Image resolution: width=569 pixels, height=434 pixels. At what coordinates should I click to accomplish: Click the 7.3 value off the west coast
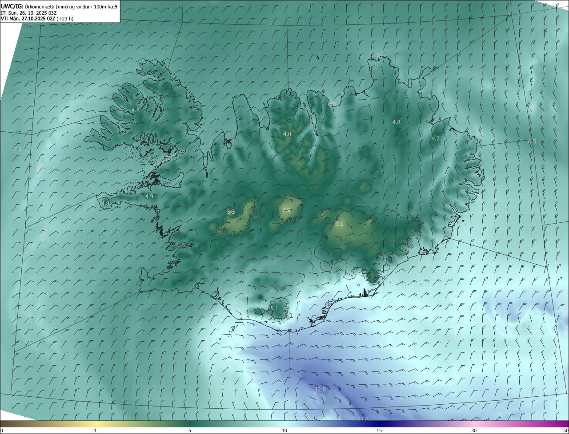[x=17, y=150]
